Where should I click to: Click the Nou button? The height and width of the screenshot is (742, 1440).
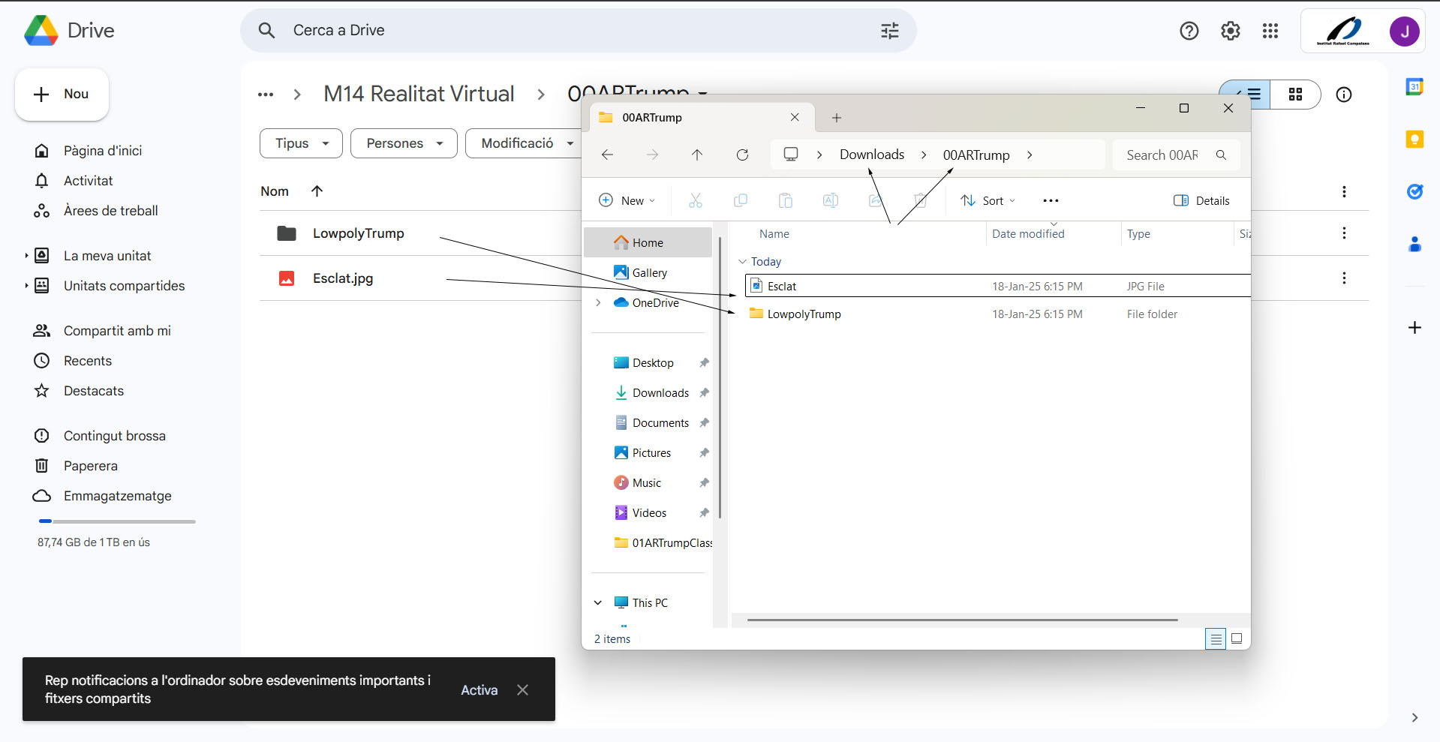pyautogui.click(x=62, y=95)
